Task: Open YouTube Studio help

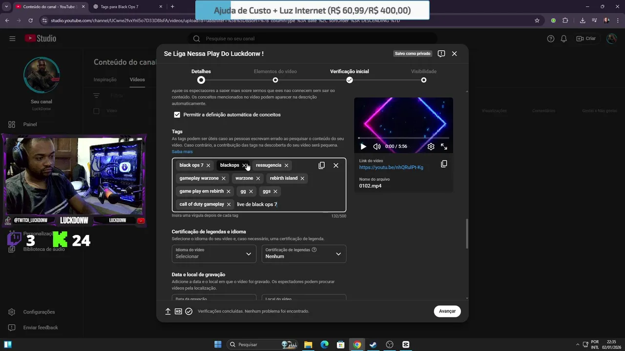Action: tap(551, 39)
